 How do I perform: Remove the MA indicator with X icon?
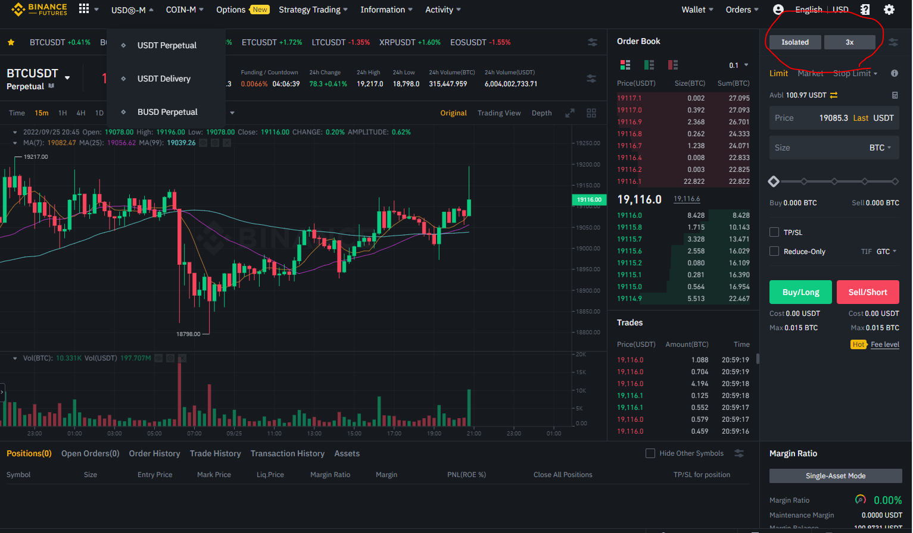[227, 143]
